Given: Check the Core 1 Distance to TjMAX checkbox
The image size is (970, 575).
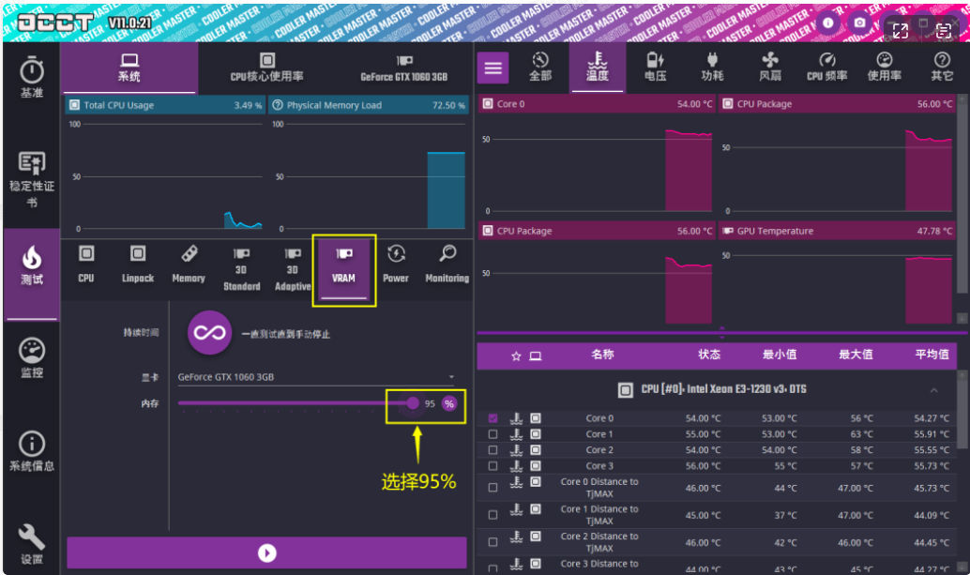Looking at the screenshot, I should [x=493, y=515].
